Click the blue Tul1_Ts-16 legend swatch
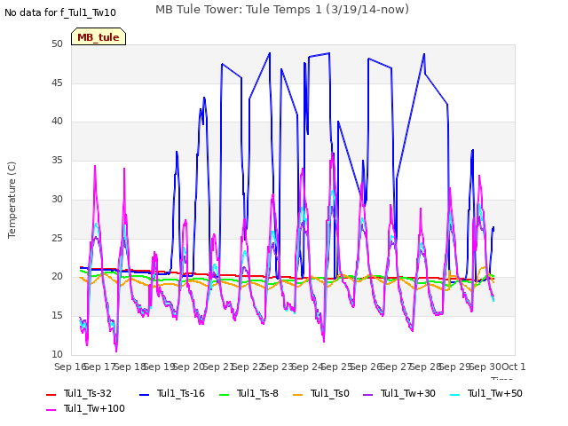The width and height of the screenshot is (568, 426). (x=144, y=394)
